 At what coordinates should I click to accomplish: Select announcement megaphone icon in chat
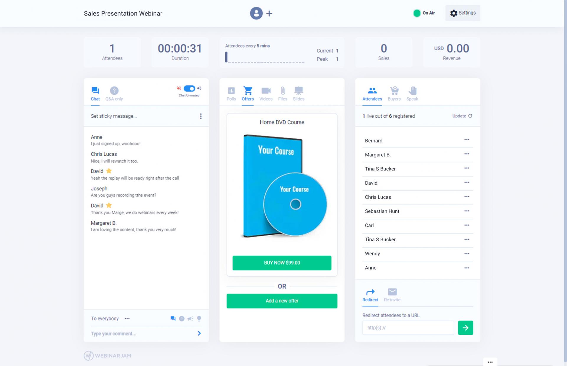tap(190, 319)
